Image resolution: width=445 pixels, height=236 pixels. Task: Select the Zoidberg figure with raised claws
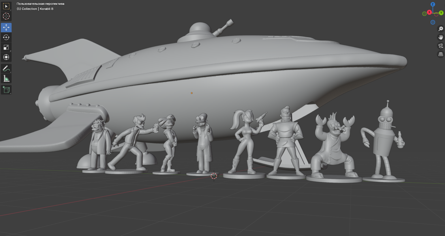coord(334,147)
